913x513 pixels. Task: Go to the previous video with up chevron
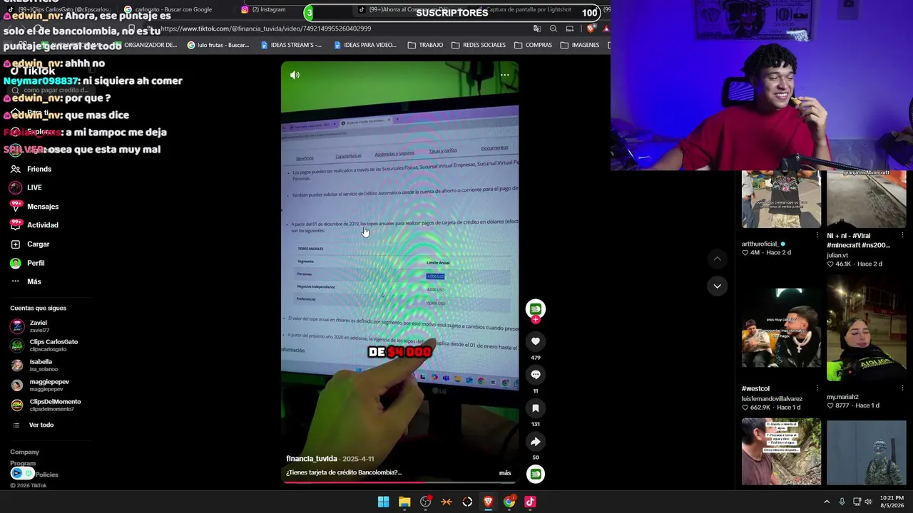(x=717, y=258)
